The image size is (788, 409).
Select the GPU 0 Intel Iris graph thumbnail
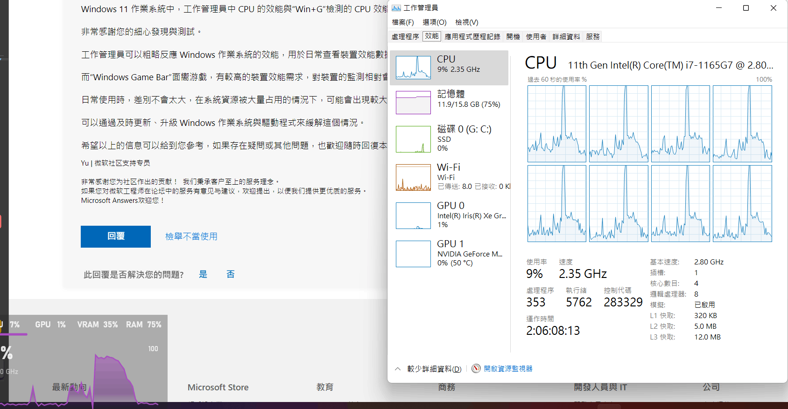[x=413, y=215]
